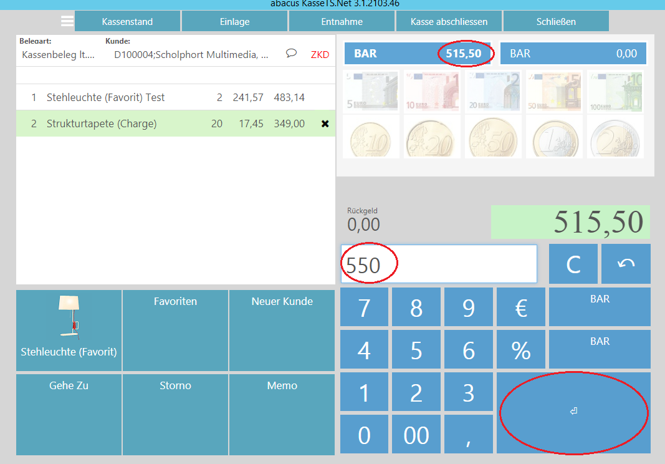665x464 pixels.
Task: Click the percent key on keypad
Action: point(521,350)
